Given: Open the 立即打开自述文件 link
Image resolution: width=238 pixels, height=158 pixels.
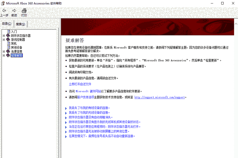Looking at the screenshot, I should coord(80,84).
